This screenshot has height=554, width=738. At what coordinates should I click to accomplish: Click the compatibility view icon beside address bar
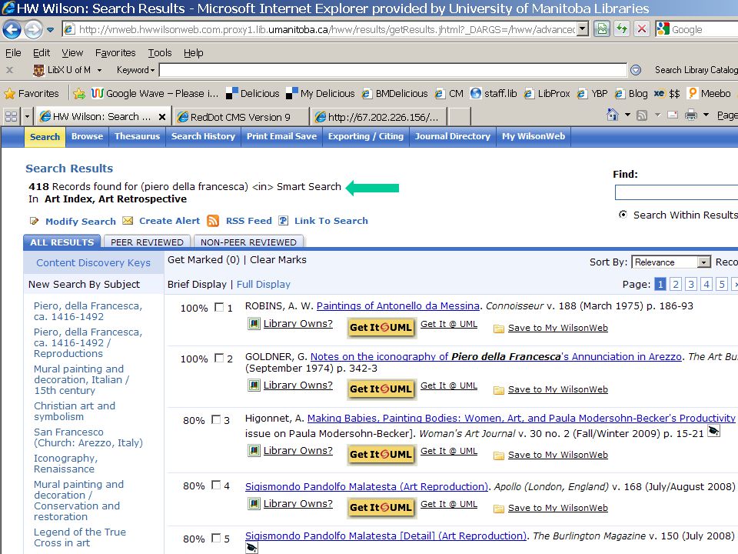coord(601,29)
